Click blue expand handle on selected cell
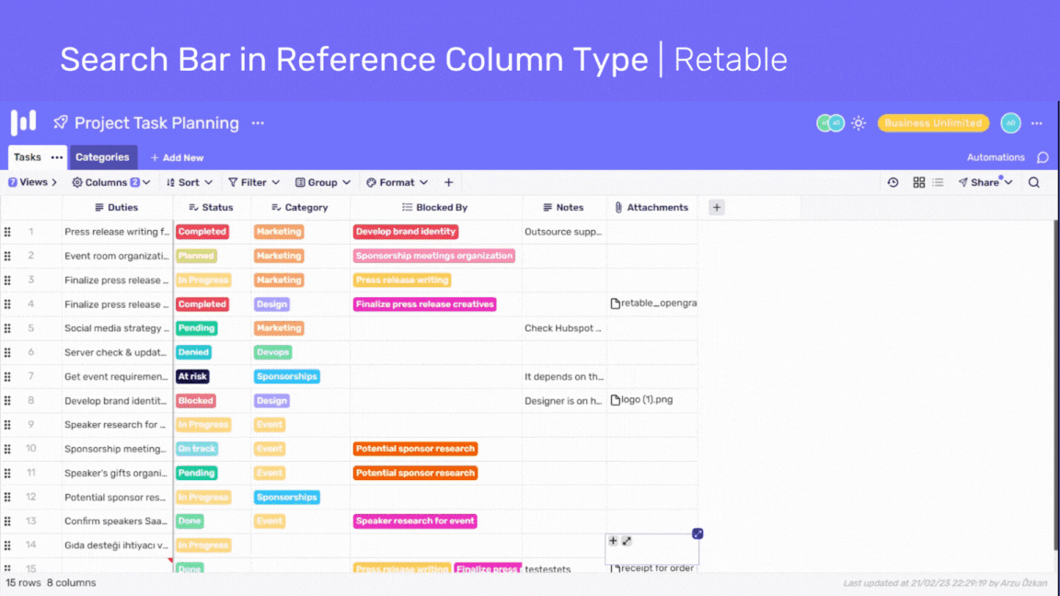Screen dimensions: 1060x596 (x=697, y=533)
